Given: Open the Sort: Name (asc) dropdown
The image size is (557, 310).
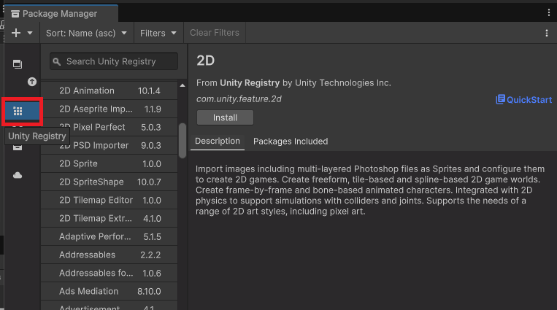Looking at the screenshot, I should (86, 33).
